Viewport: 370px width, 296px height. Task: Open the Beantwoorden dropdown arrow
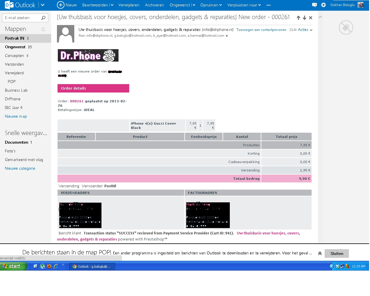112,5
